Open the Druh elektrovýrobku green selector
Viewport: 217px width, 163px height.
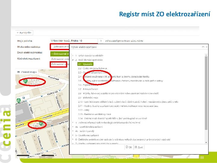pos(60,54)
